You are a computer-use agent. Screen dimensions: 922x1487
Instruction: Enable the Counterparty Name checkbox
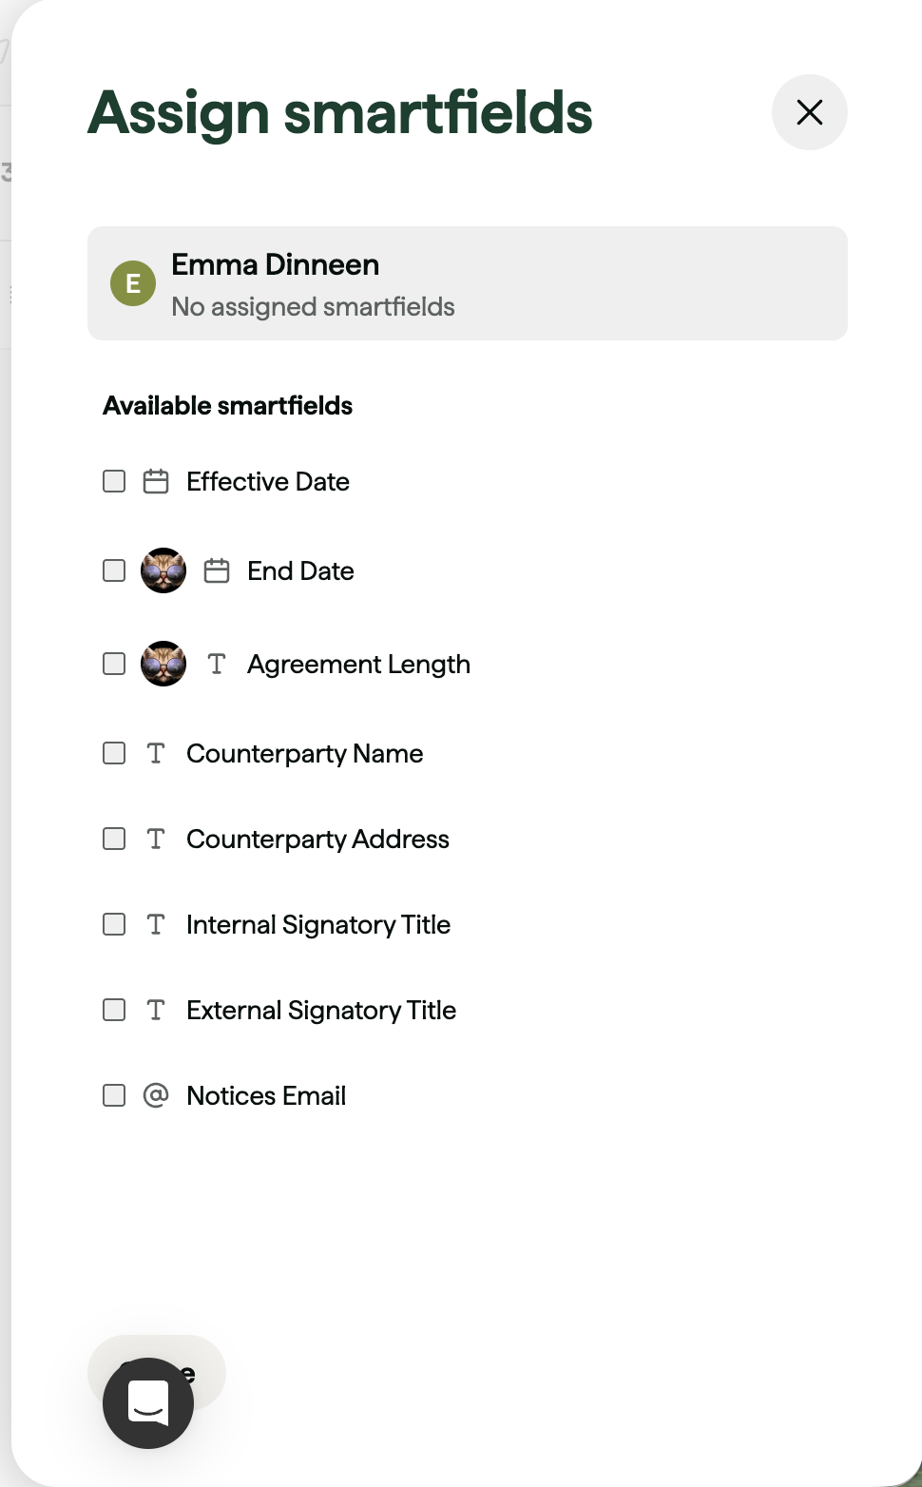click(114, 753)
